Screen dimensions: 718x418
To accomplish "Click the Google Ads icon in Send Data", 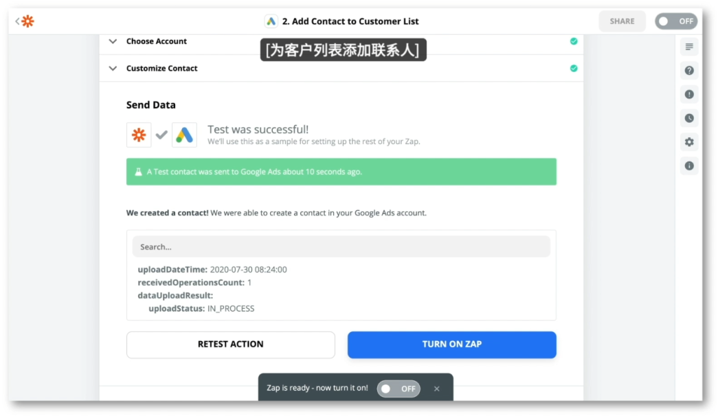I will pos(184,135).
